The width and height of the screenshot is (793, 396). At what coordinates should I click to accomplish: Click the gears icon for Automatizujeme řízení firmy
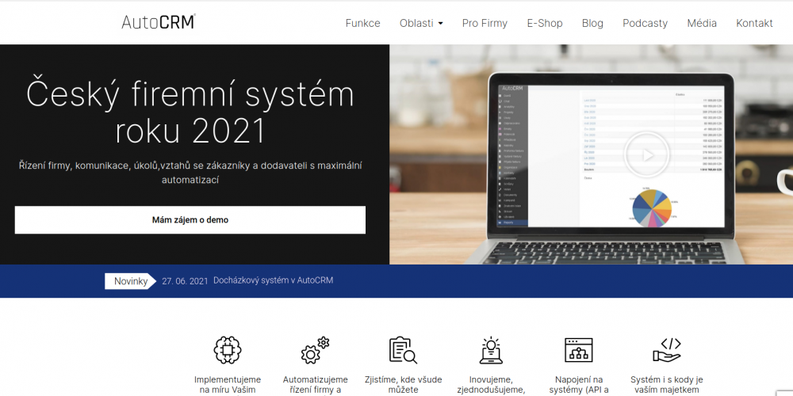point(315,350)
